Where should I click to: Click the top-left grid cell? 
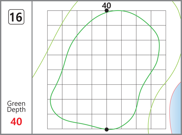(x=55, y=18)
